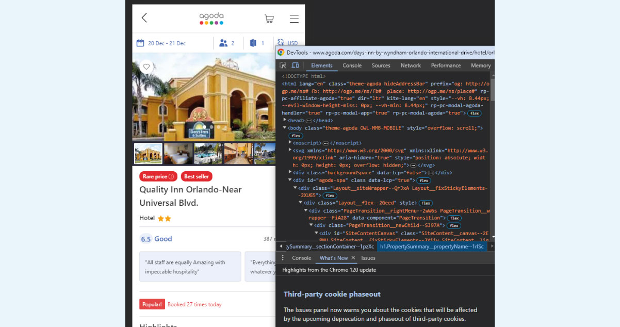Open the Issues tab in the drawer
The width and height of the screenshot is (620, 327).
click(x=368, y=258)
